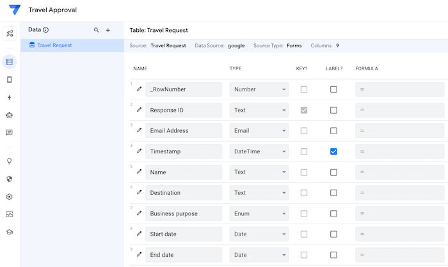The height and width of the screenshot is (267, 448).
Task: Open type dropdown for Timestamp column
Action: coord(259,151)
